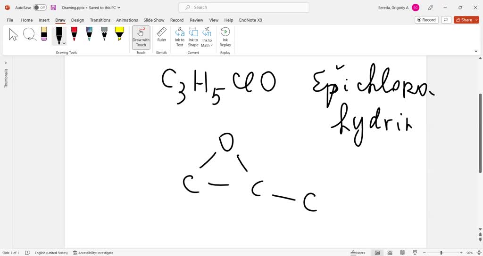
Task: Go to the next slide with double-arrow
Action: pos(480,239)
